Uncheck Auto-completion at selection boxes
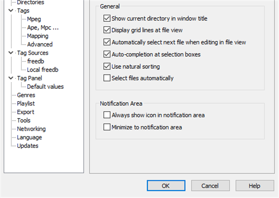 [x=107, y=54]
